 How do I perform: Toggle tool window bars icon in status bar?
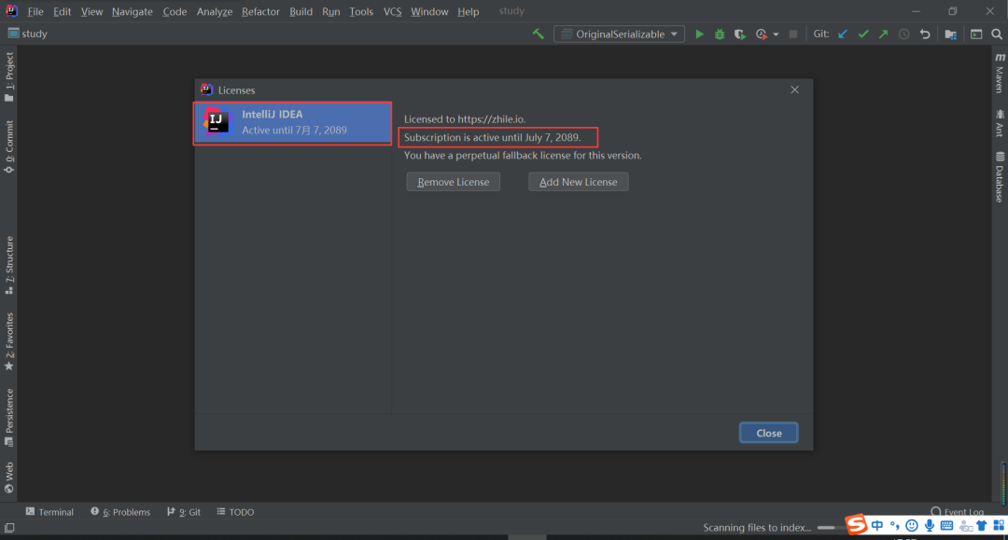(x=9, y=528)
